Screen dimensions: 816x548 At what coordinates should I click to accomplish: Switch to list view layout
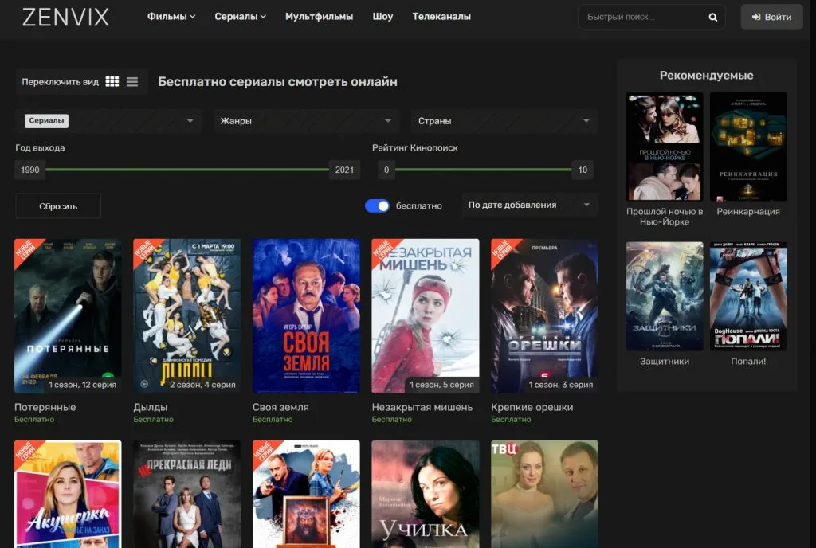click(132, 81)
